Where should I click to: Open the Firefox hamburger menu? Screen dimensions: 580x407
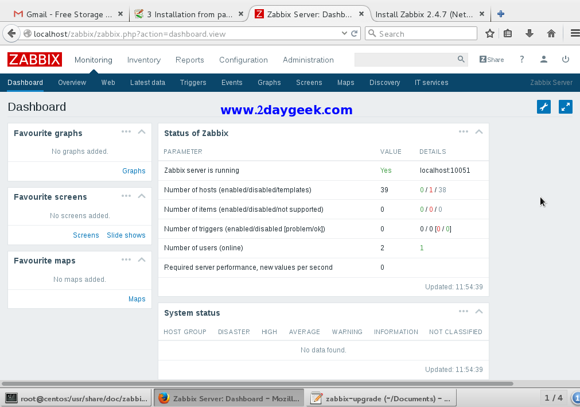click(575, 34)
